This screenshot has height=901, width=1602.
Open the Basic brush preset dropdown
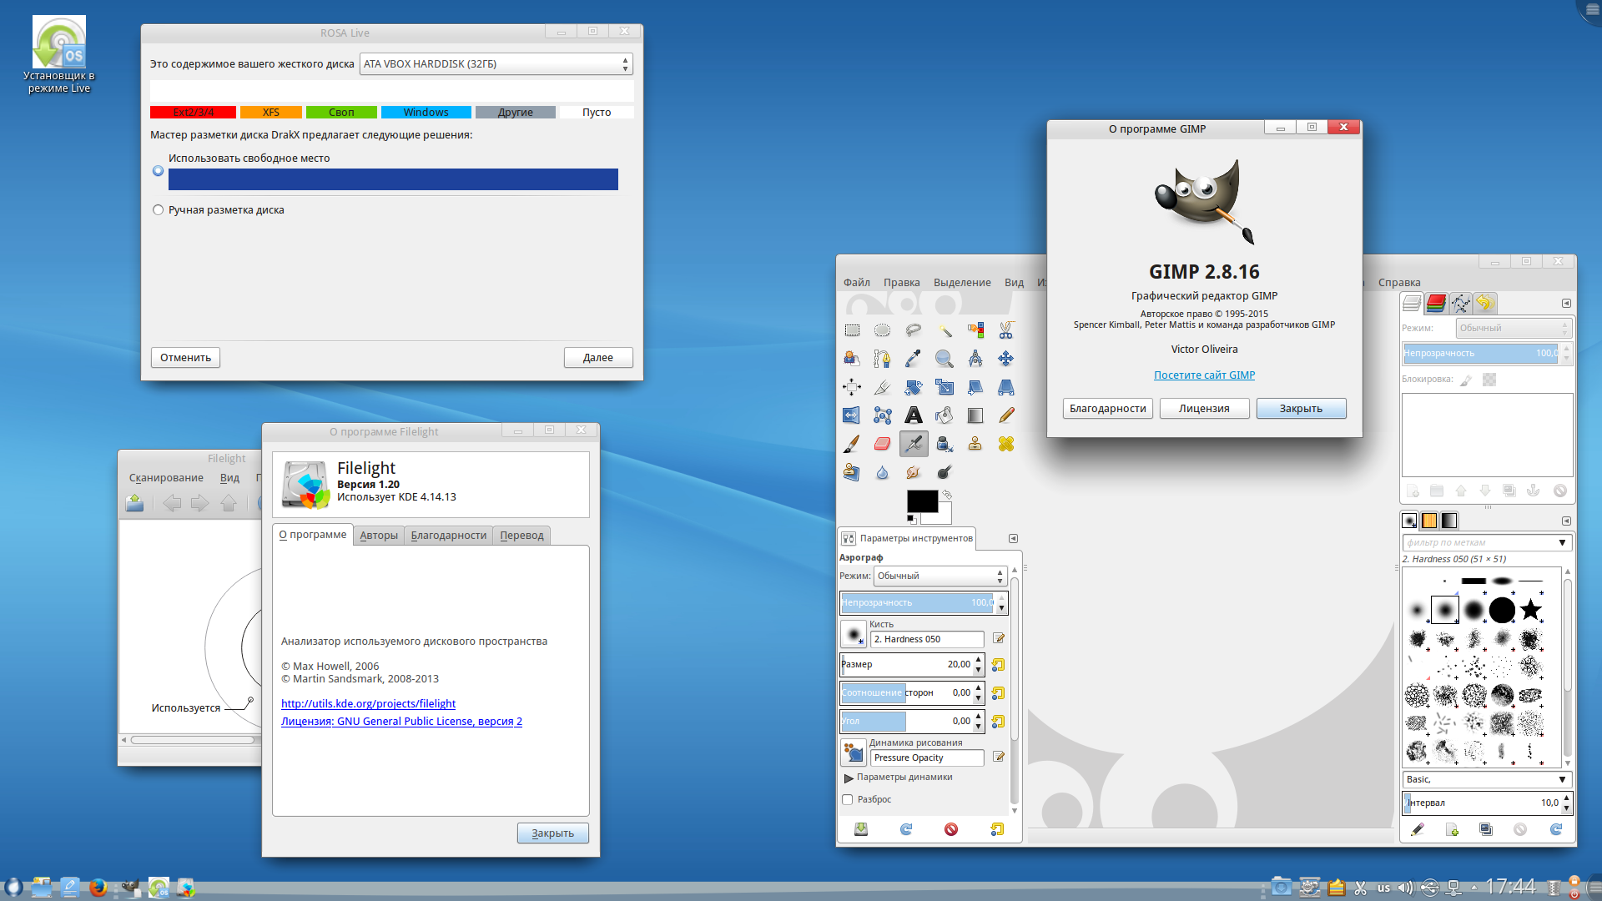[x=1485, y=779]
